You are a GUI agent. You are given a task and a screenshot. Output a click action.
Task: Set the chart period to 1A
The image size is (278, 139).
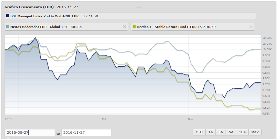pos(211,132)
